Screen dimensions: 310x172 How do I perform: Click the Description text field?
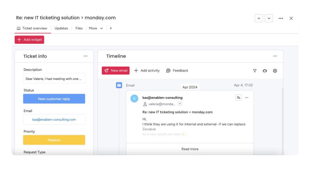click(54, 79)
